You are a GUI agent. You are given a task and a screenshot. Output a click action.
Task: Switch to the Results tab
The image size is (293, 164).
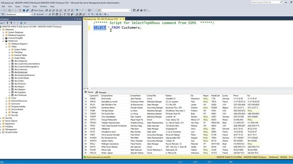[89, 92]
